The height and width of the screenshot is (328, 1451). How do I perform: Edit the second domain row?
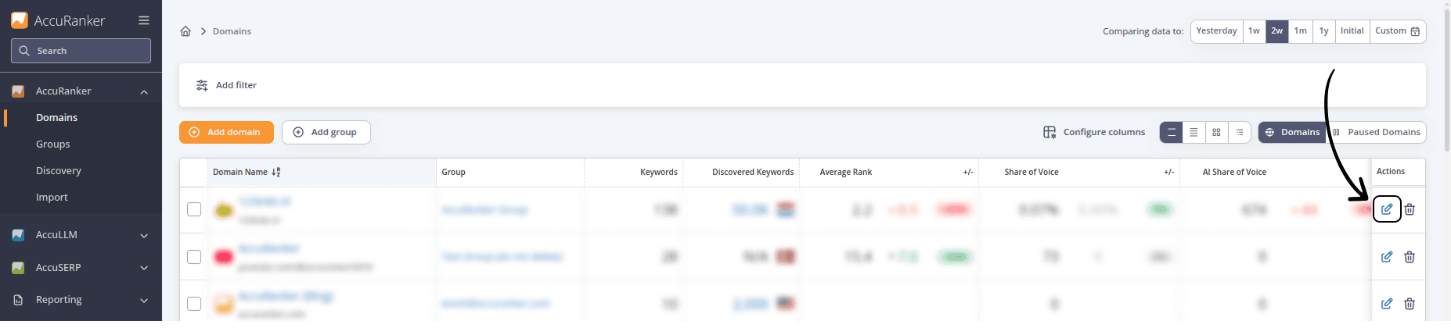pyautogui.click(x=1387, y=257)
